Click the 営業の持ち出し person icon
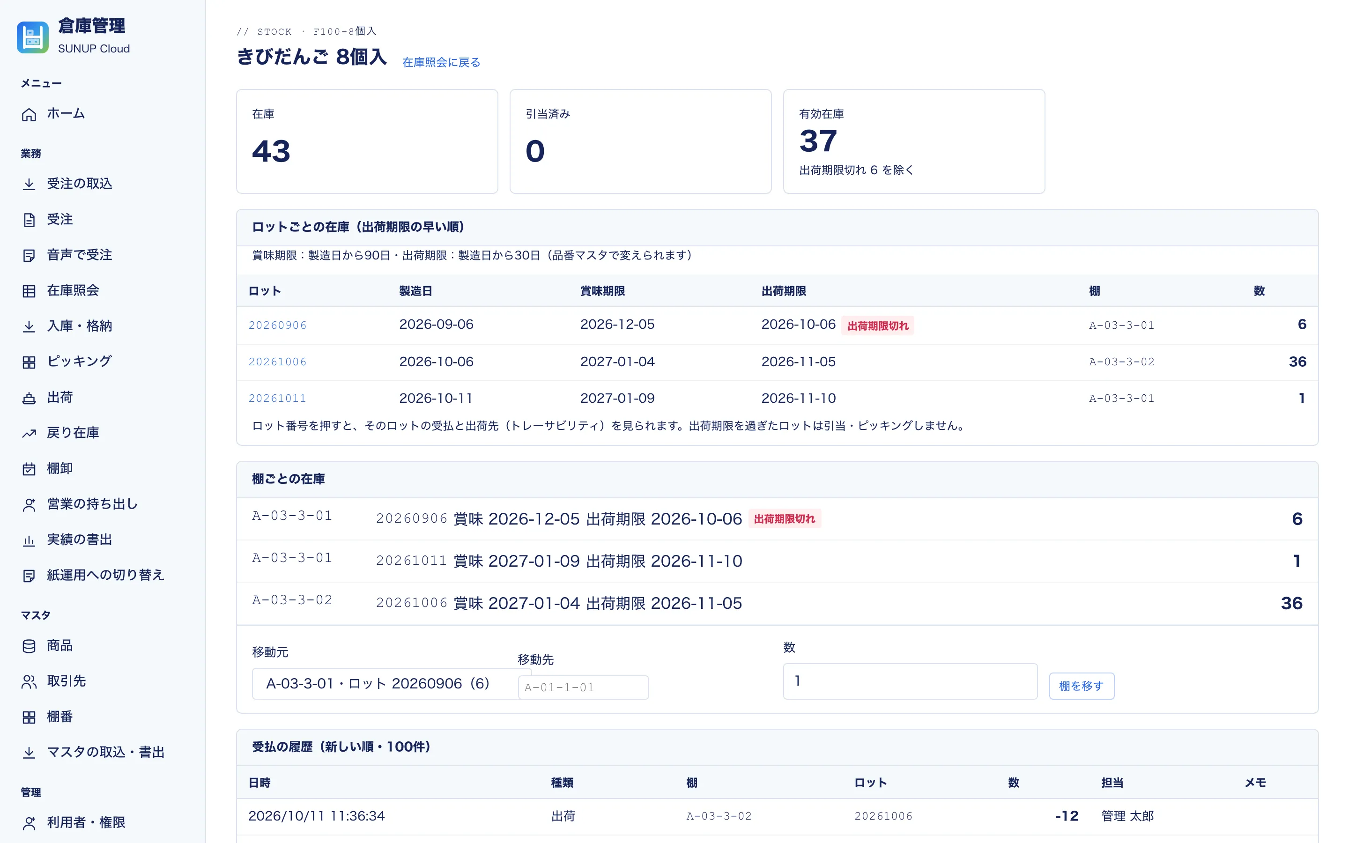This screenshot has width=1349, height=843. coord(29,504)
